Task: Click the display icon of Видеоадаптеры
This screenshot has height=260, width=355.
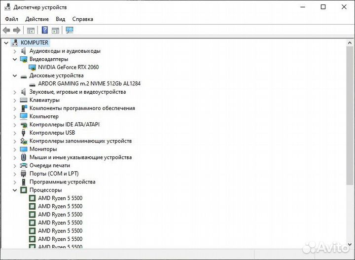Action: [24, 59]
